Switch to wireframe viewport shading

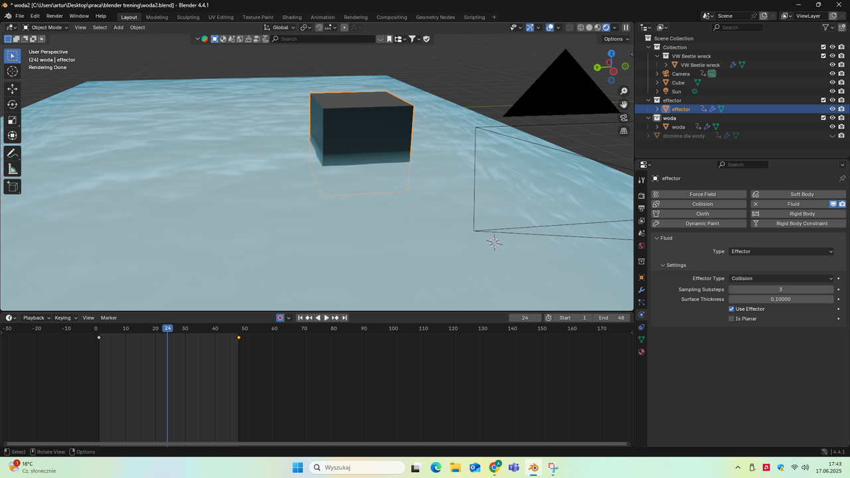coord(581,27)
